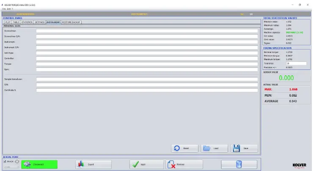This screenshot has width=314, height=171.
Task: Focus the Sample transducer input field
Action: click(x=147, y=79)
